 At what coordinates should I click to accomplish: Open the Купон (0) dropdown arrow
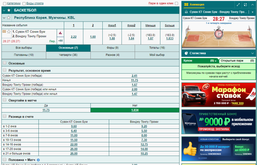[216, 61]
